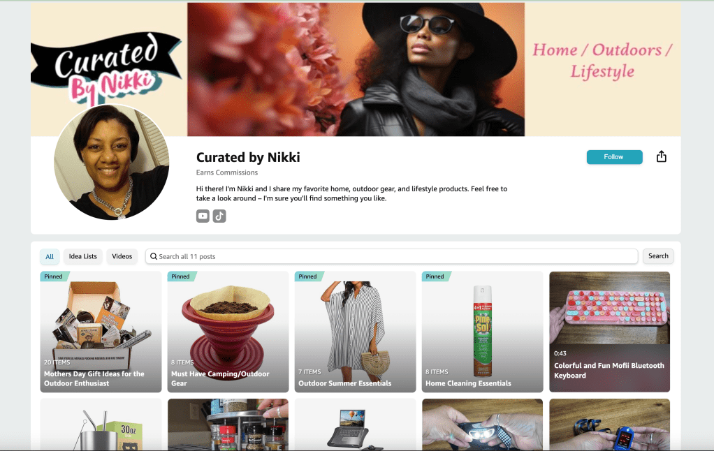
Task: Play the Mofii Bluetooth Keyboard video
Action: pyautogui.click(x=609, y=332)
